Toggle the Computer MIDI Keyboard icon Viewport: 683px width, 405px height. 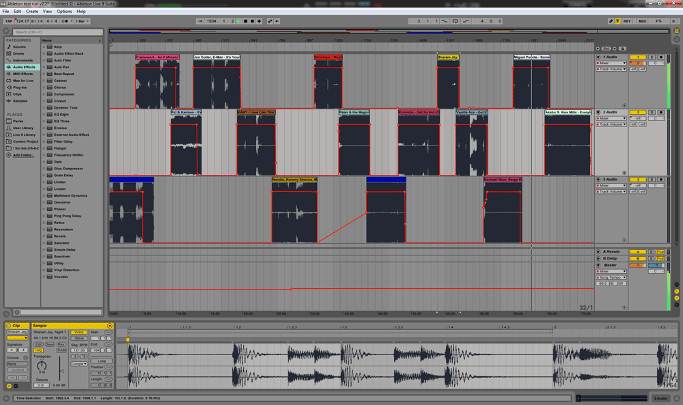click(x=617, y=21)
